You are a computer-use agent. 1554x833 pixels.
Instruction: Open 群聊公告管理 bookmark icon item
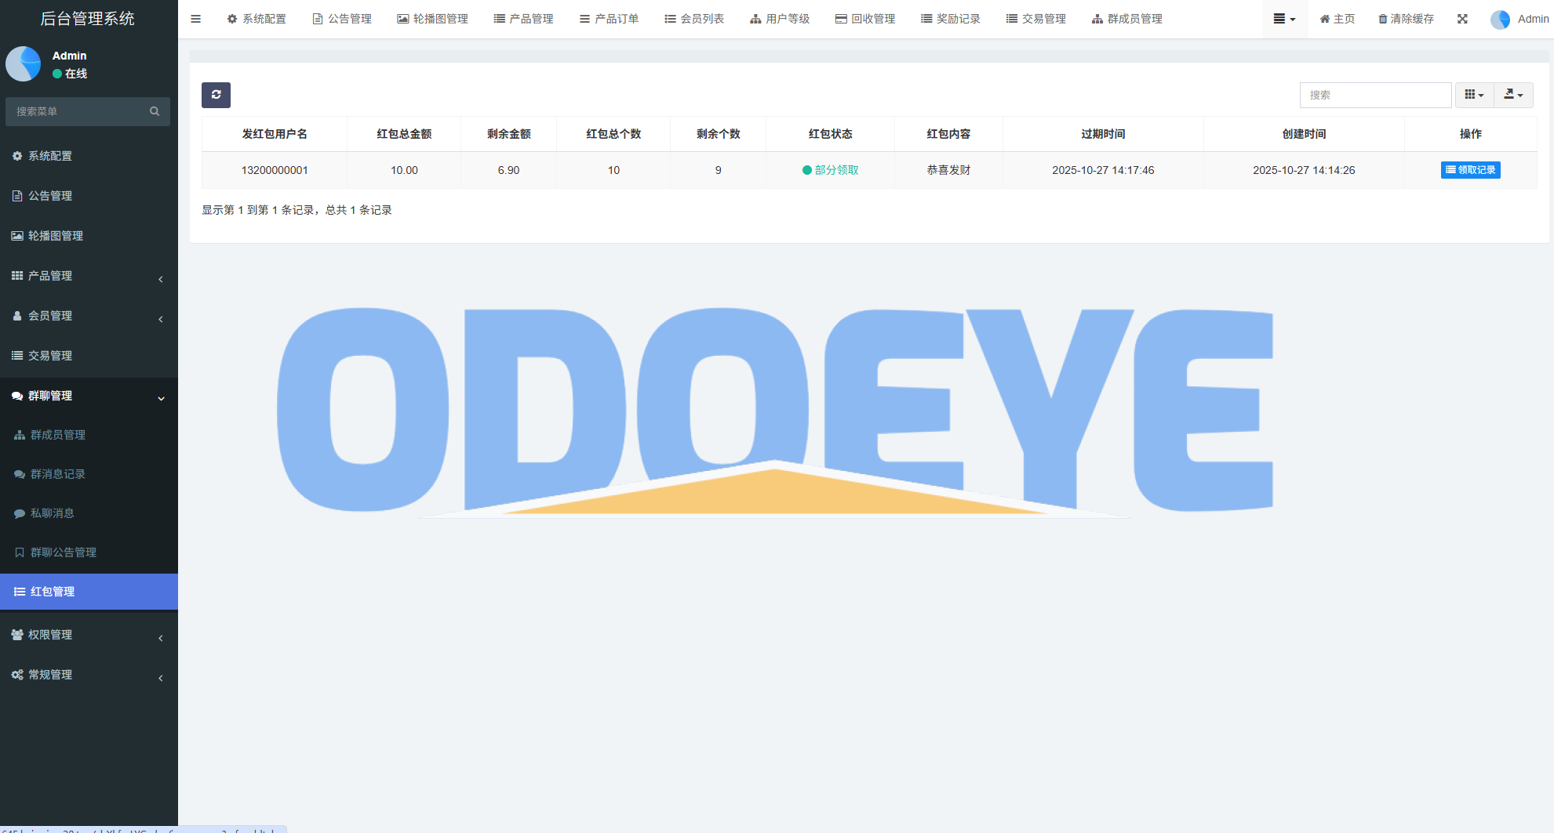(x=20, y=552)
